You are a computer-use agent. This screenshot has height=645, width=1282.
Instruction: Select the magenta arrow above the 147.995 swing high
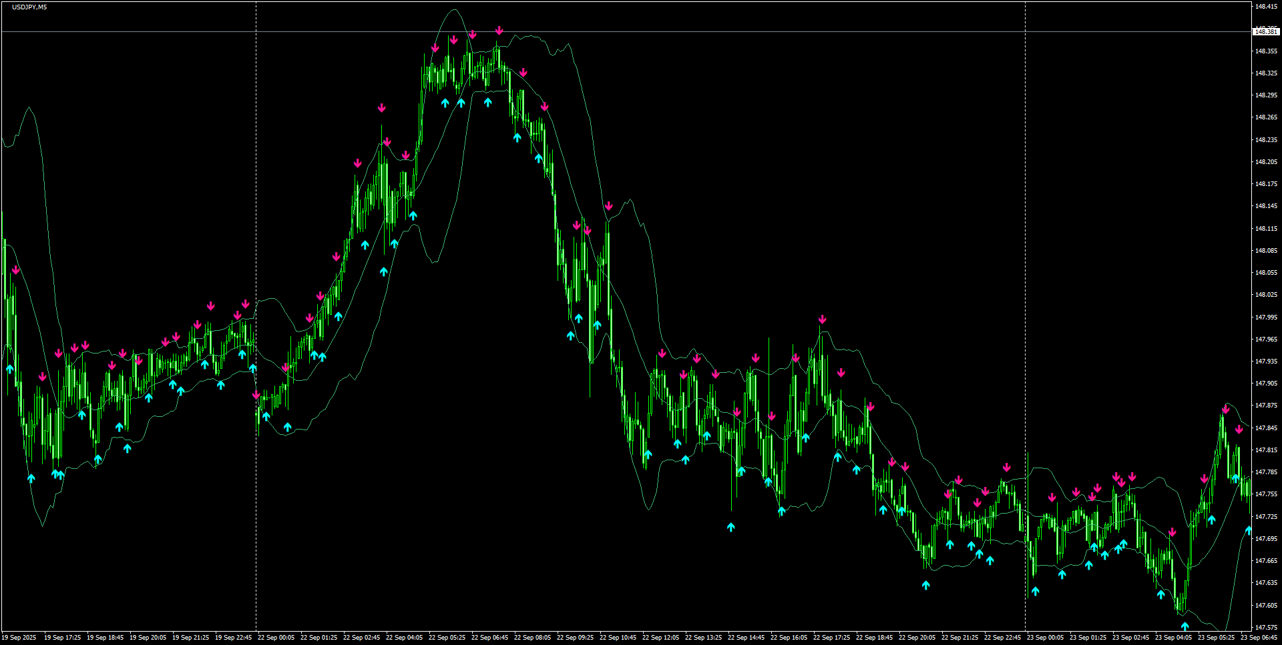tap(822, 319)
